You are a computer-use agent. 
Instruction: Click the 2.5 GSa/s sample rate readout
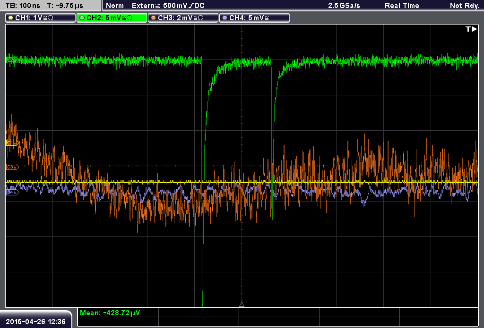coord(344,6)
